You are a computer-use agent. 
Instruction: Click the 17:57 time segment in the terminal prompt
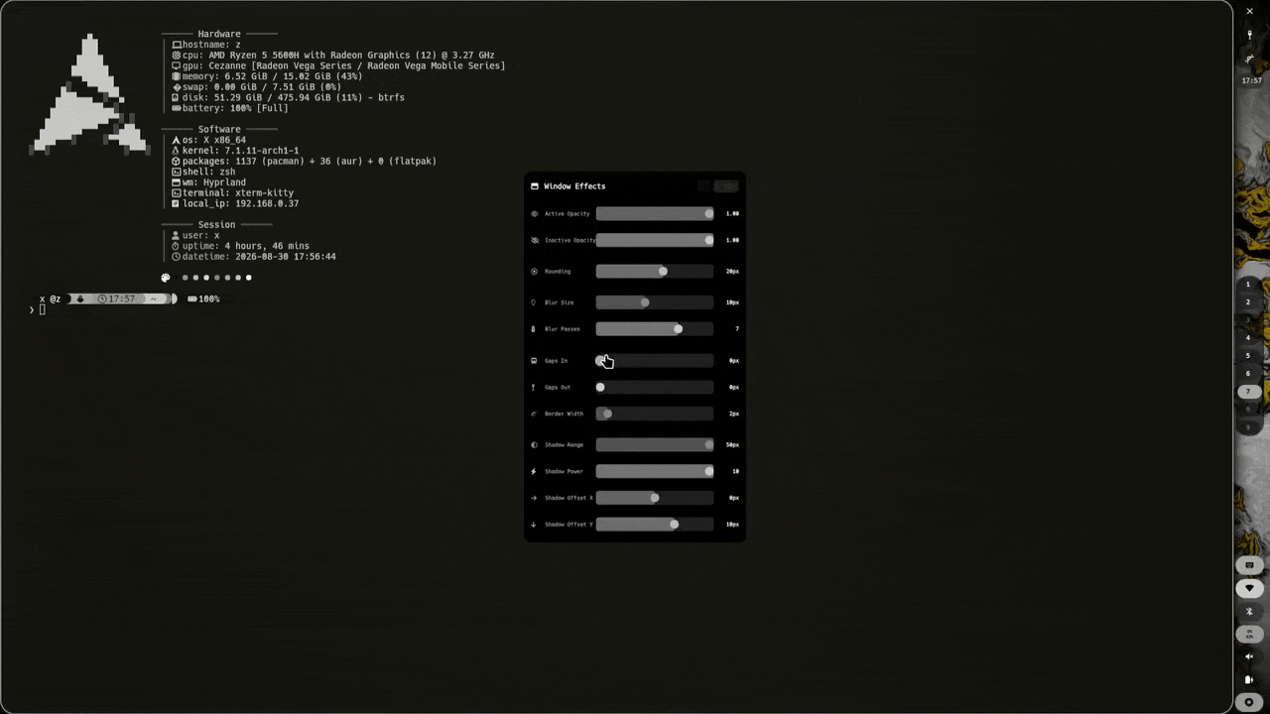pyautogui.click(x=116, y=298)
